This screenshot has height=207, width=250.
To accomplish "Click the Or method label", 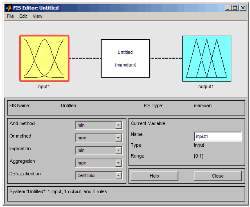I will (x=20, y=136).
